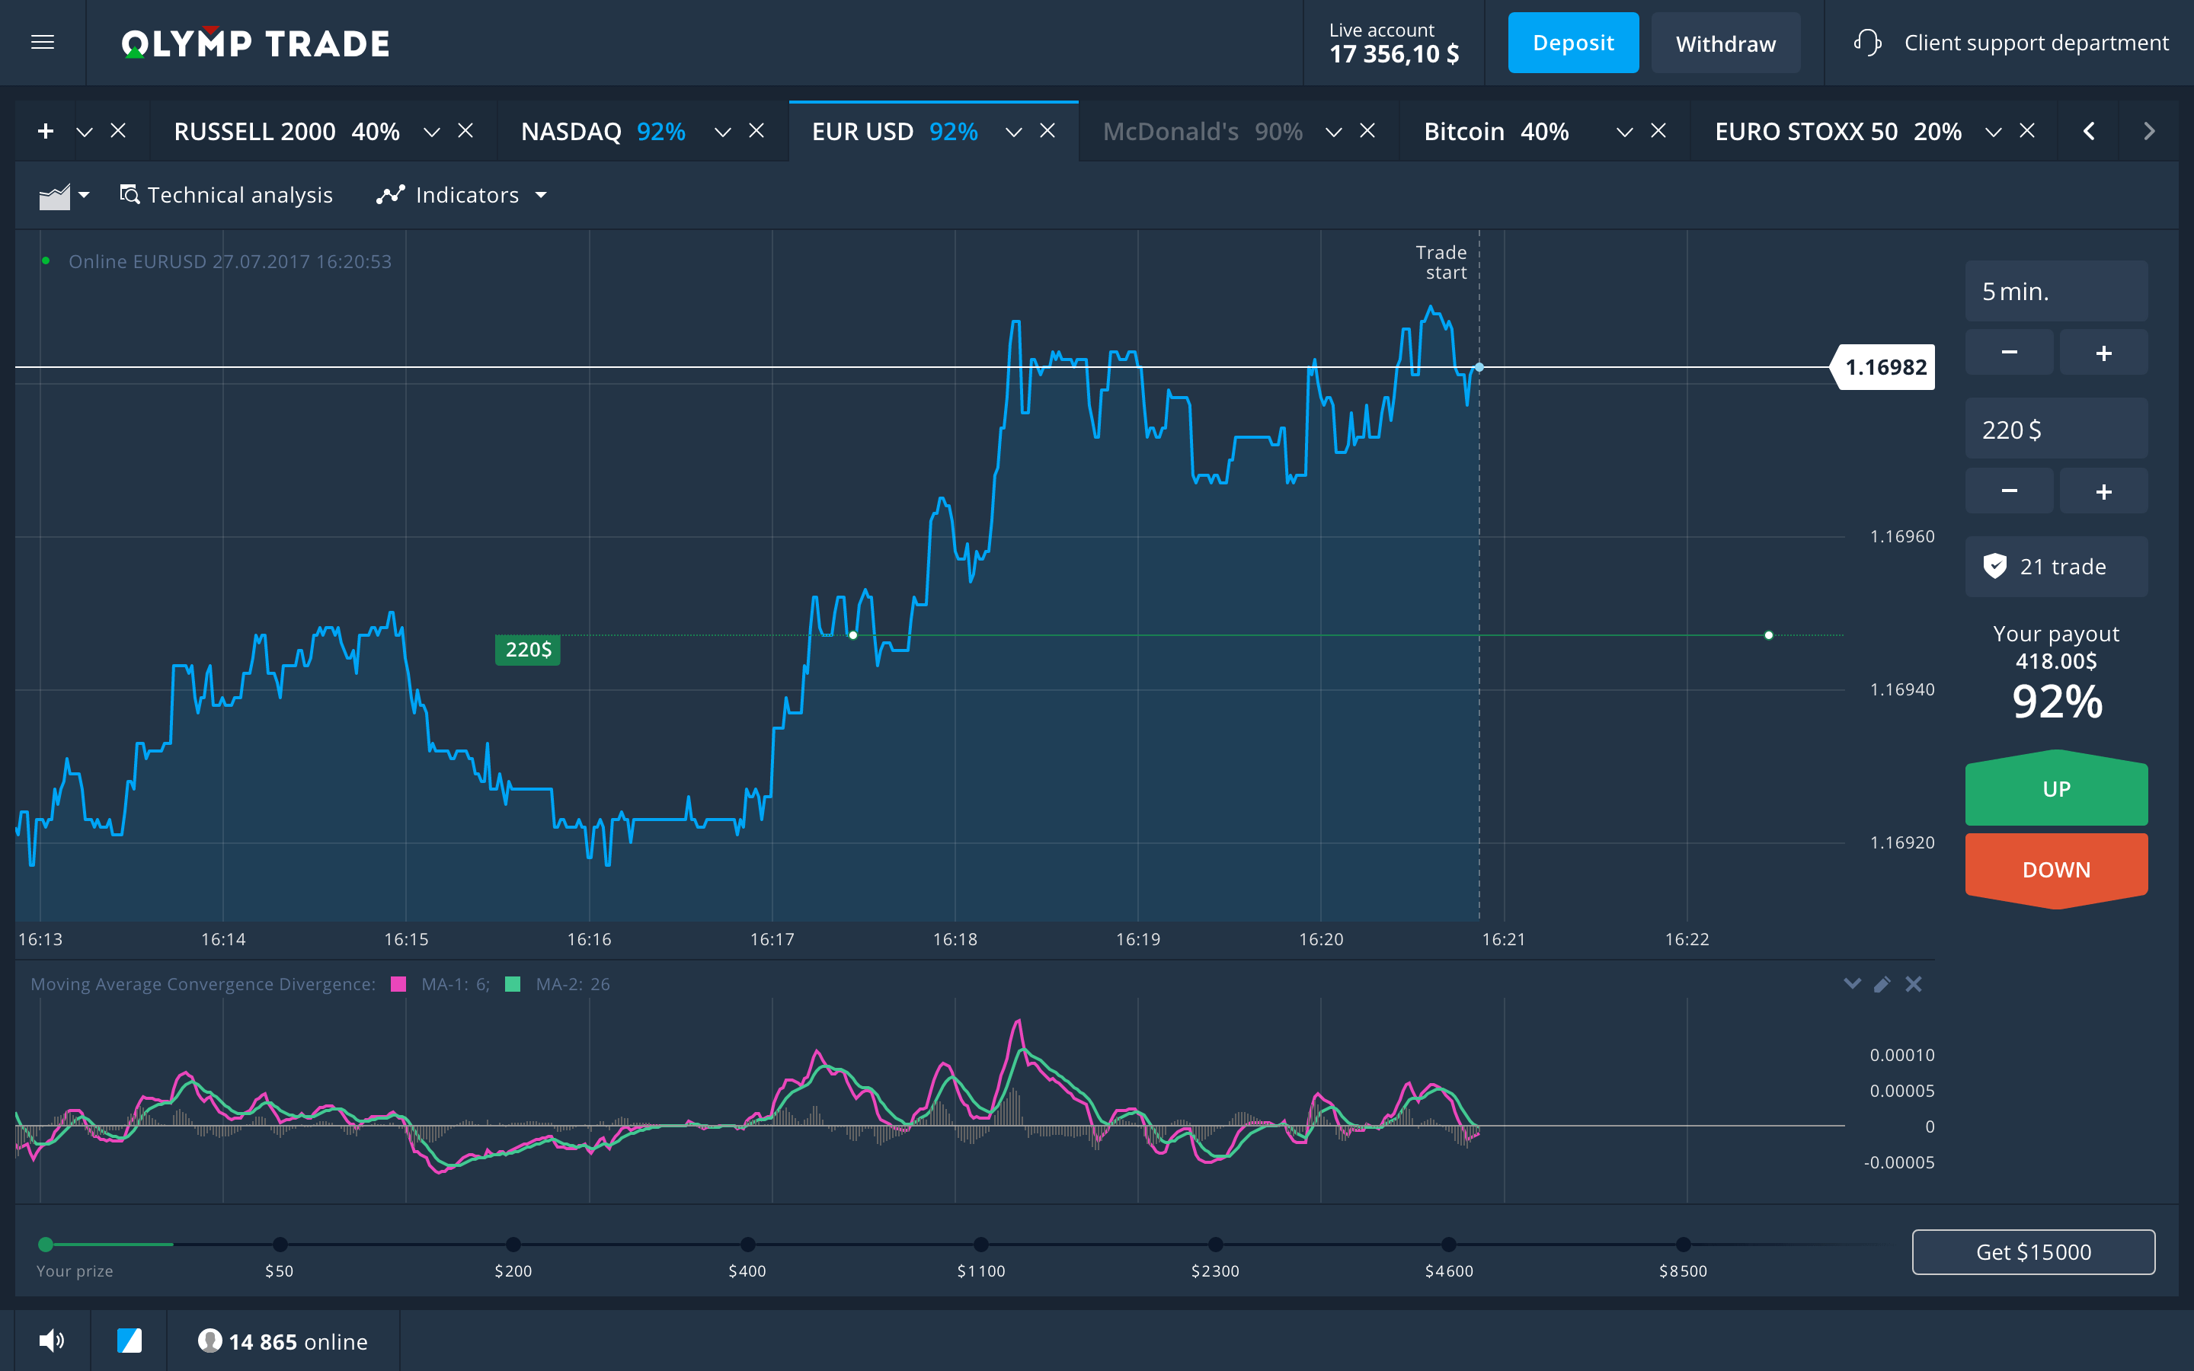Viewport: 2194px width, 1371px height.
Task: Click the Olymp Trade logo
Action: tap(256, 43)
